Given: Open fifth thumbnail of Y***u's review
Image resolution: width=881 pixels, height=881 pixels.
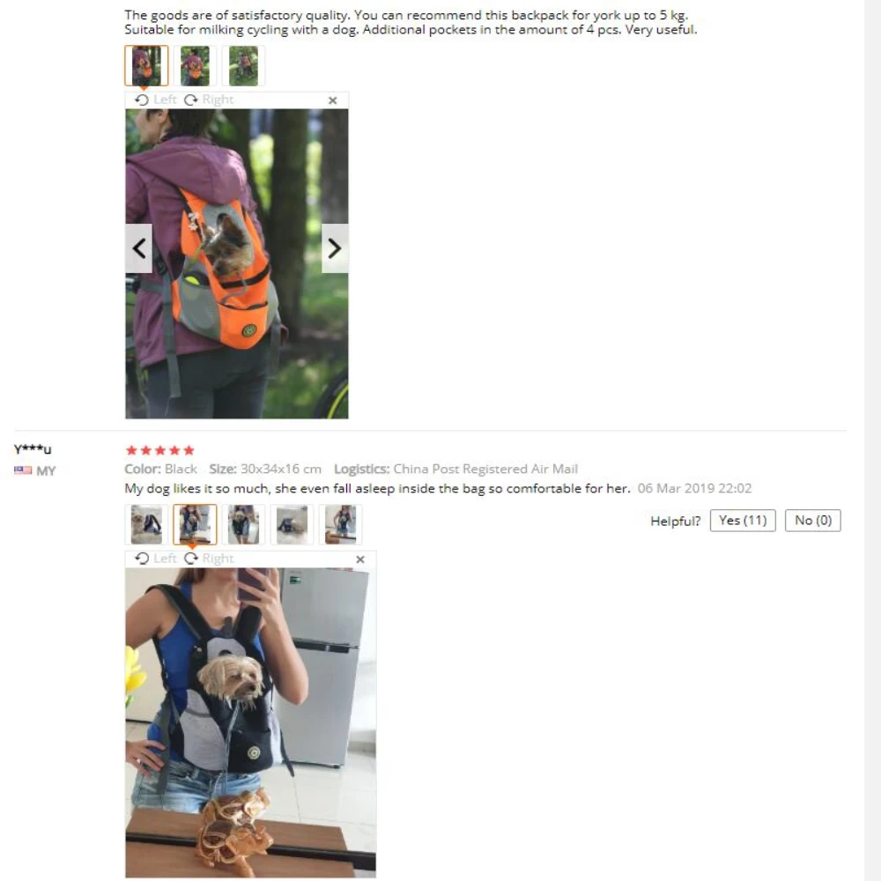Looking at the screenshot, I should point(340,525).
